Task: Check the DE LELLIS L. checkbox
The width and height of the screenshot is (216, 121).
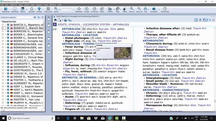Action: click(x=3, y=61)
